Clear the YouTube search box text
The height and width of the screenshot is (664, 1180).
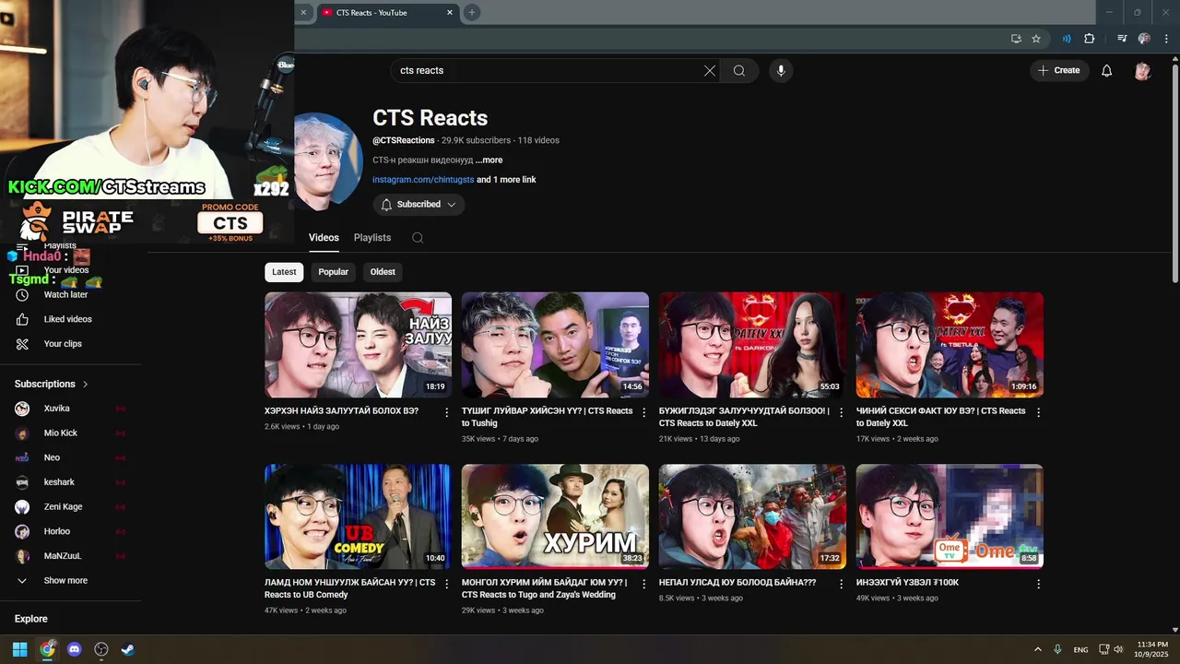click(x=710, y=70)
